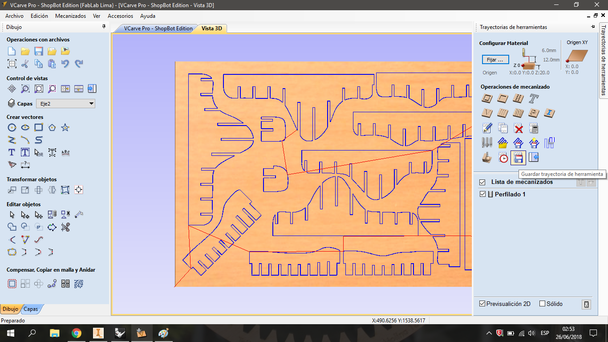
Task: Open the Distort objects tool
Action: pyautogui.click(x=65, y=190)
